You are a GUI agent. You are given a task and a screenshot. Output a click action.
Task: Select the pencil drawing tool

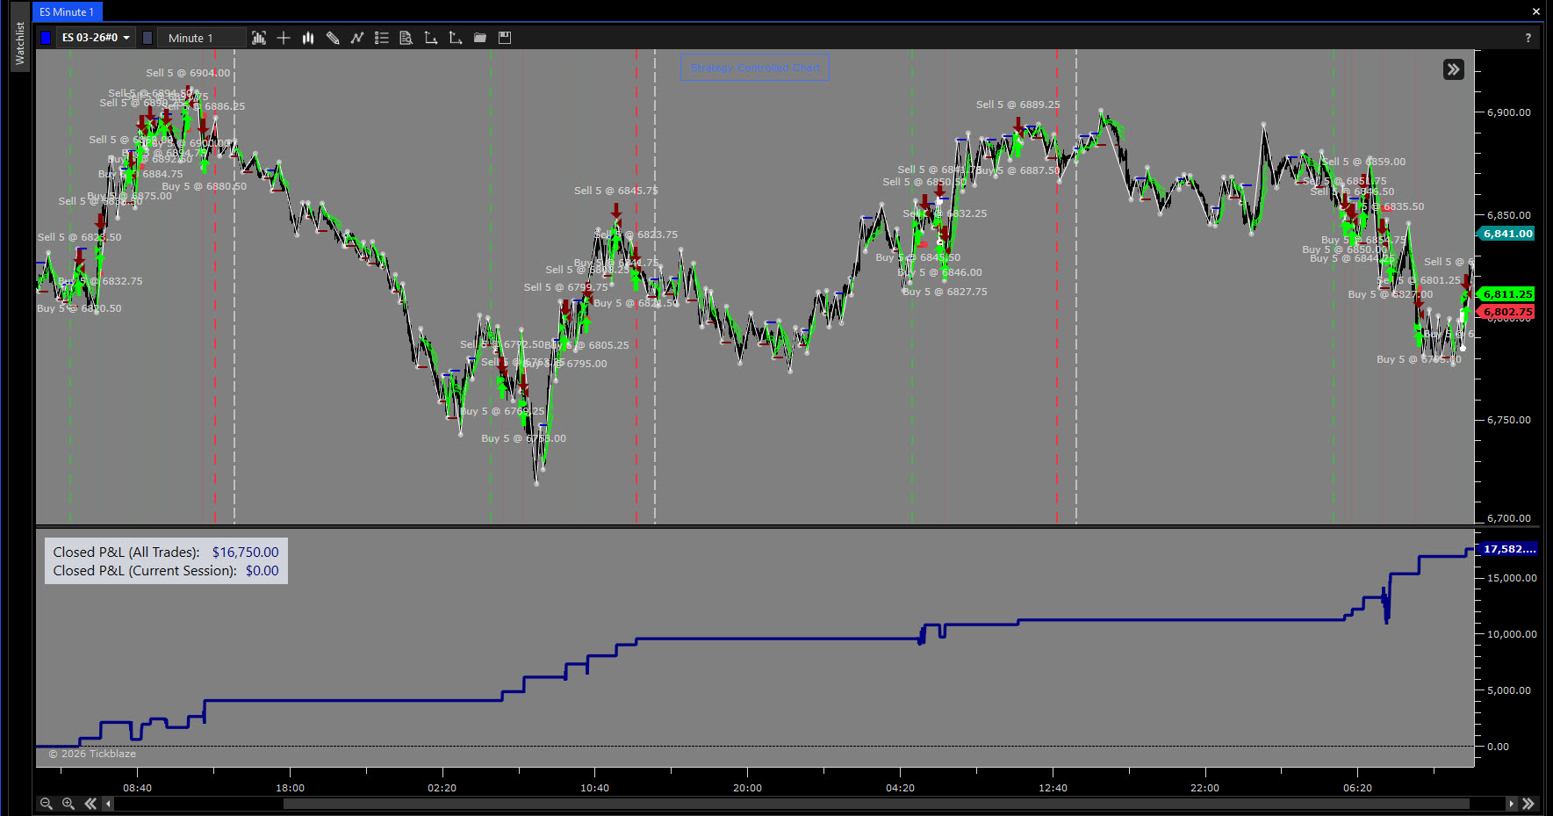click(x=333, y=38)
